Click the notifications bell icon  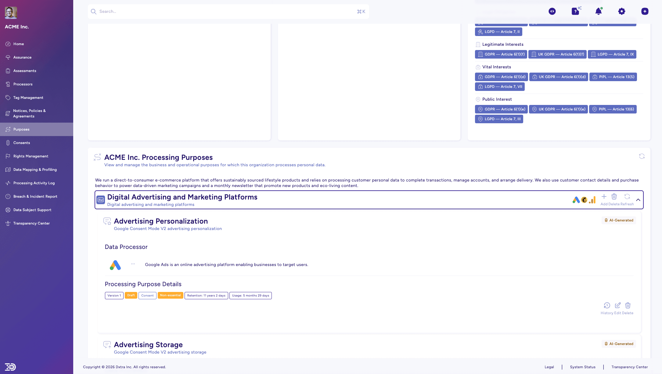pos(598,12)
